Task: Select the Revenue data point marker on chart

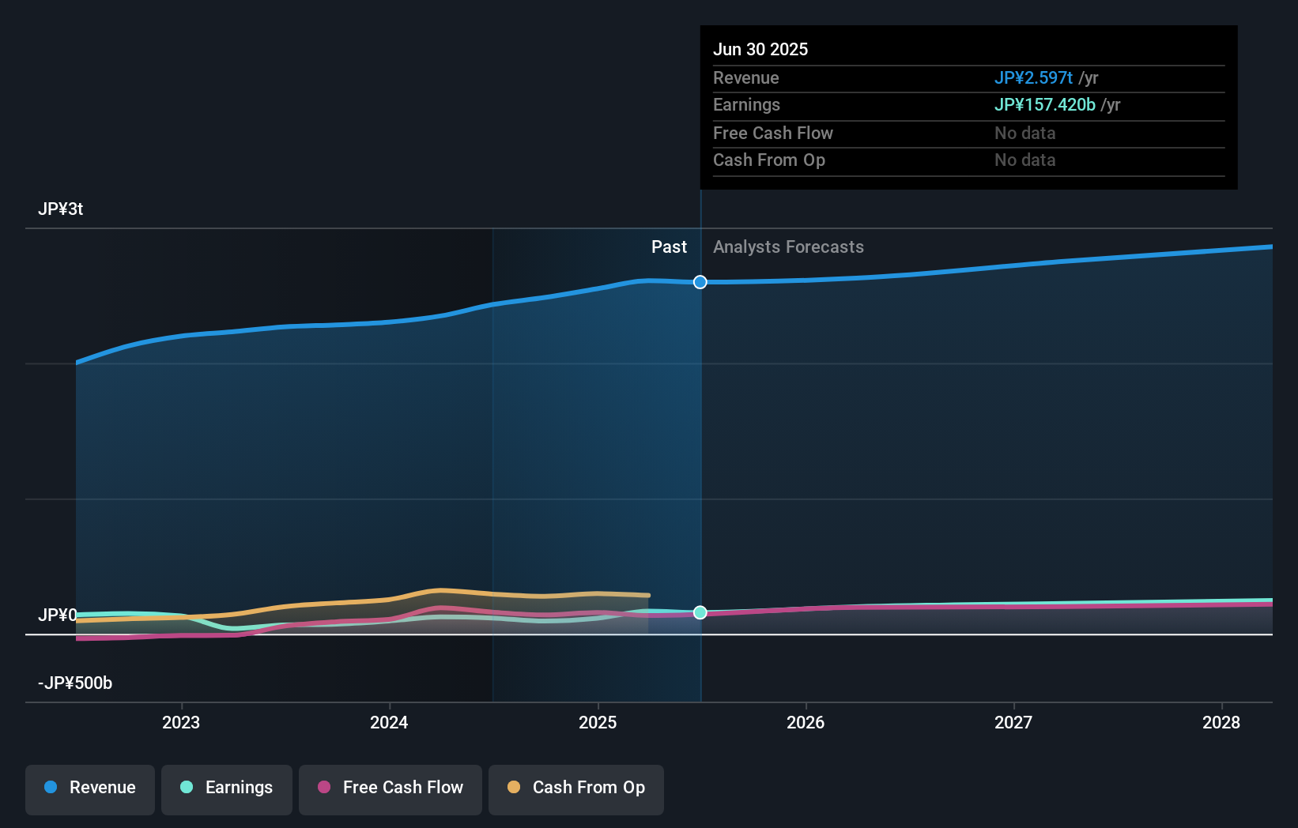Action: pyautogui.click(x=700, y=282)
